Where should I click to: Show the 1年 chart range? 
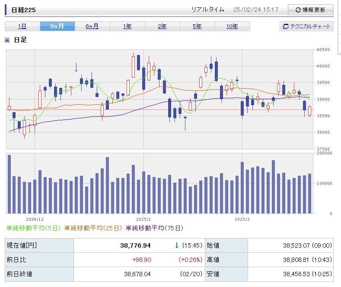point(127,26)
